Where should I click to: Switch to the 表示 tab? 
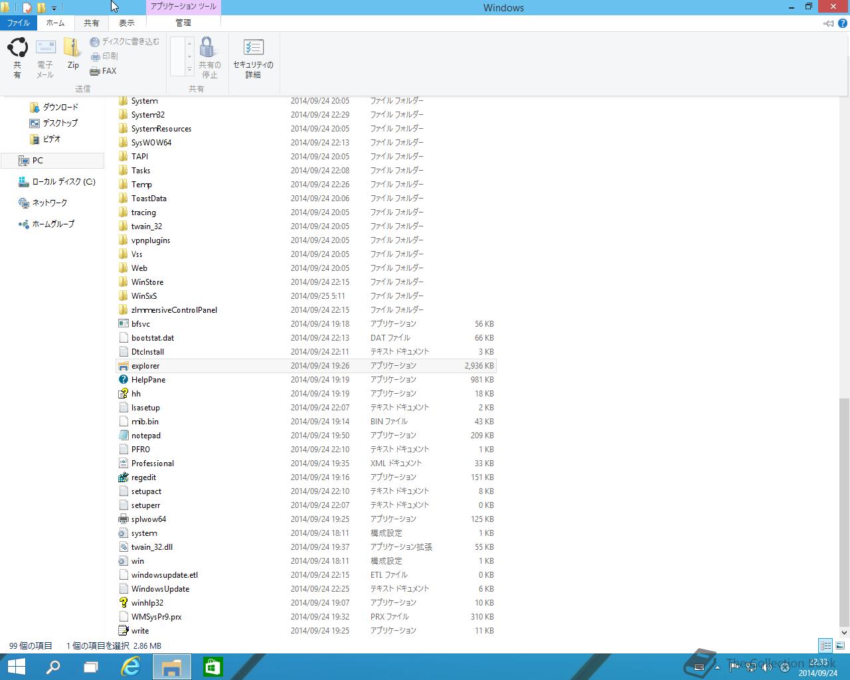126,23
